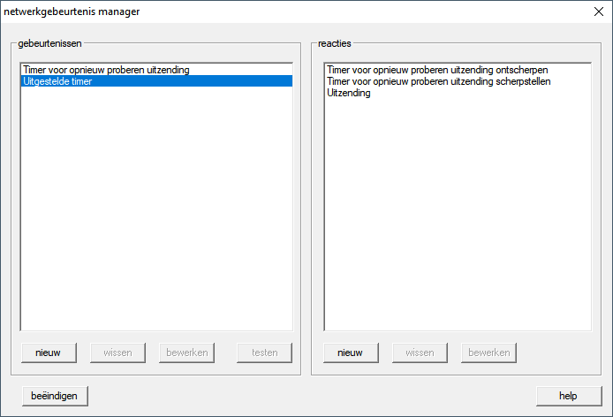Click 'wissen' under the reacties list
This screenshot has height=417, width=613.
click(420, 353)
